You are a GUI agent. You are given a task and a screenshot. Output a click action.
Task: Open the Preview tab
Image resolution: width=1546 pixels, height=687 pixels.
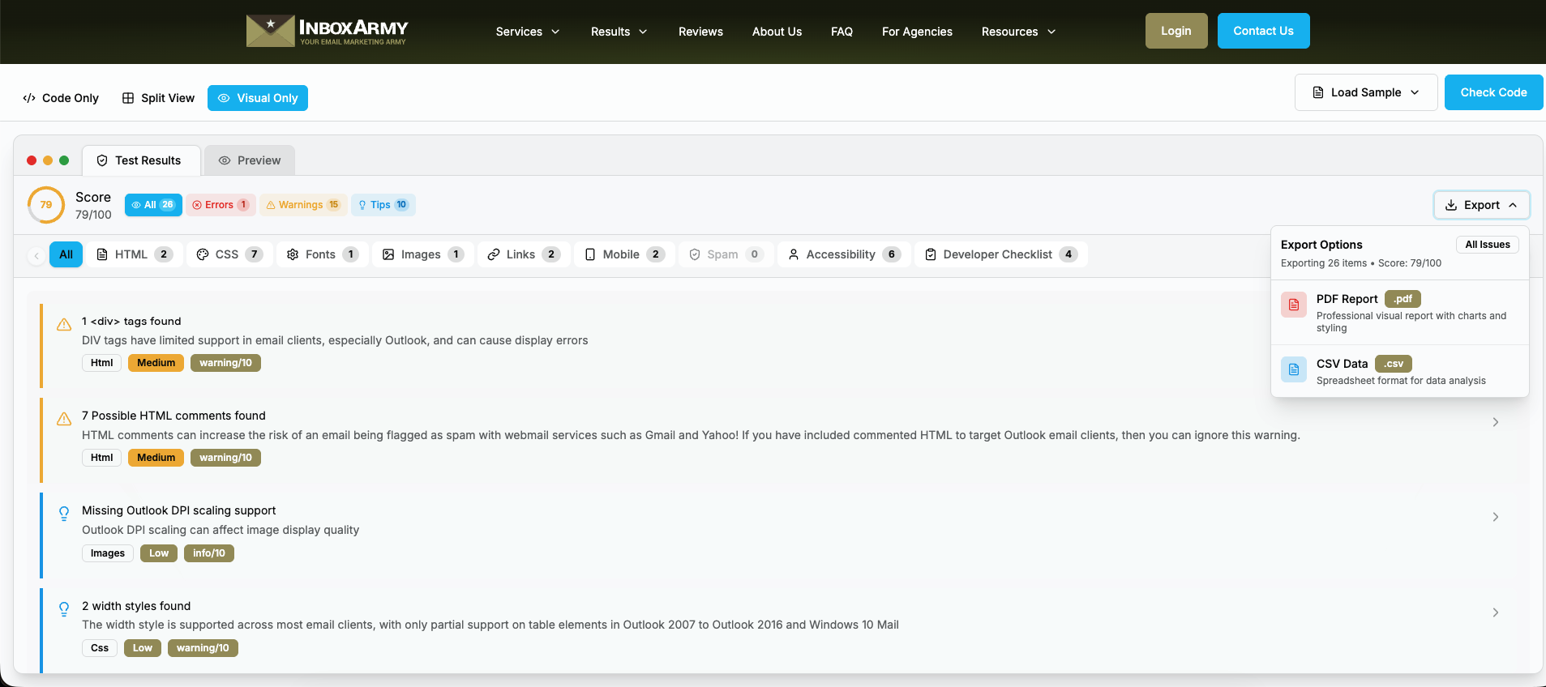[x=250, y=160]
